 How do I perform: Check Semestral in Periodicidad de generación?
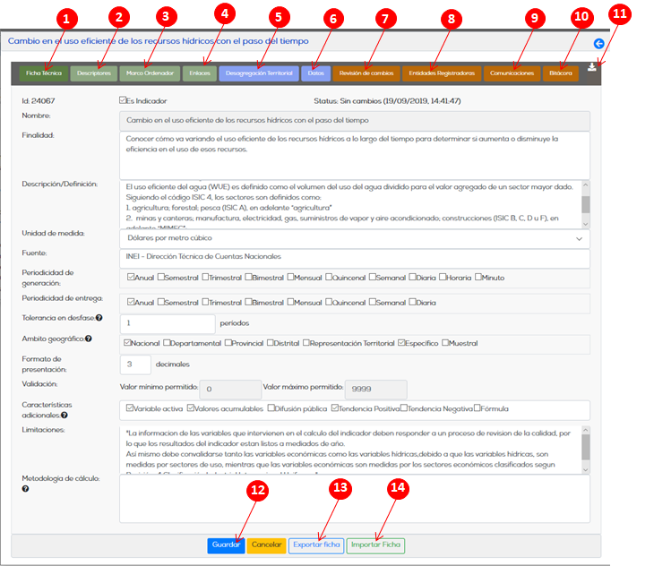click(x=161, y=277)
